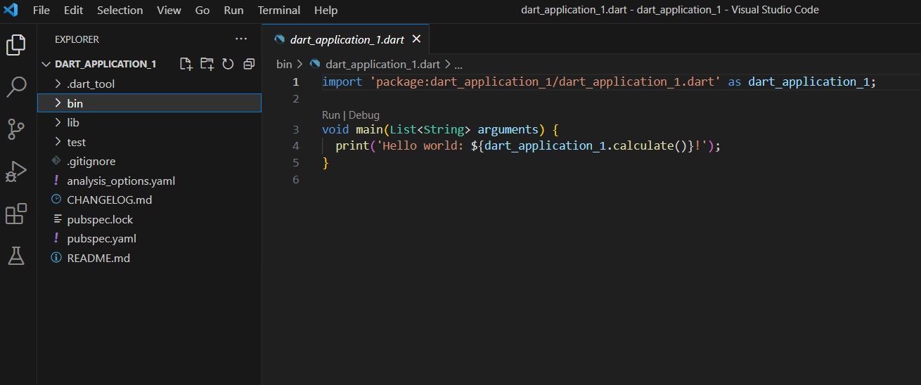Select the dart_application_1.dart editor tab
This screenshot has width=921, height=385.
[x=345, y=39]
